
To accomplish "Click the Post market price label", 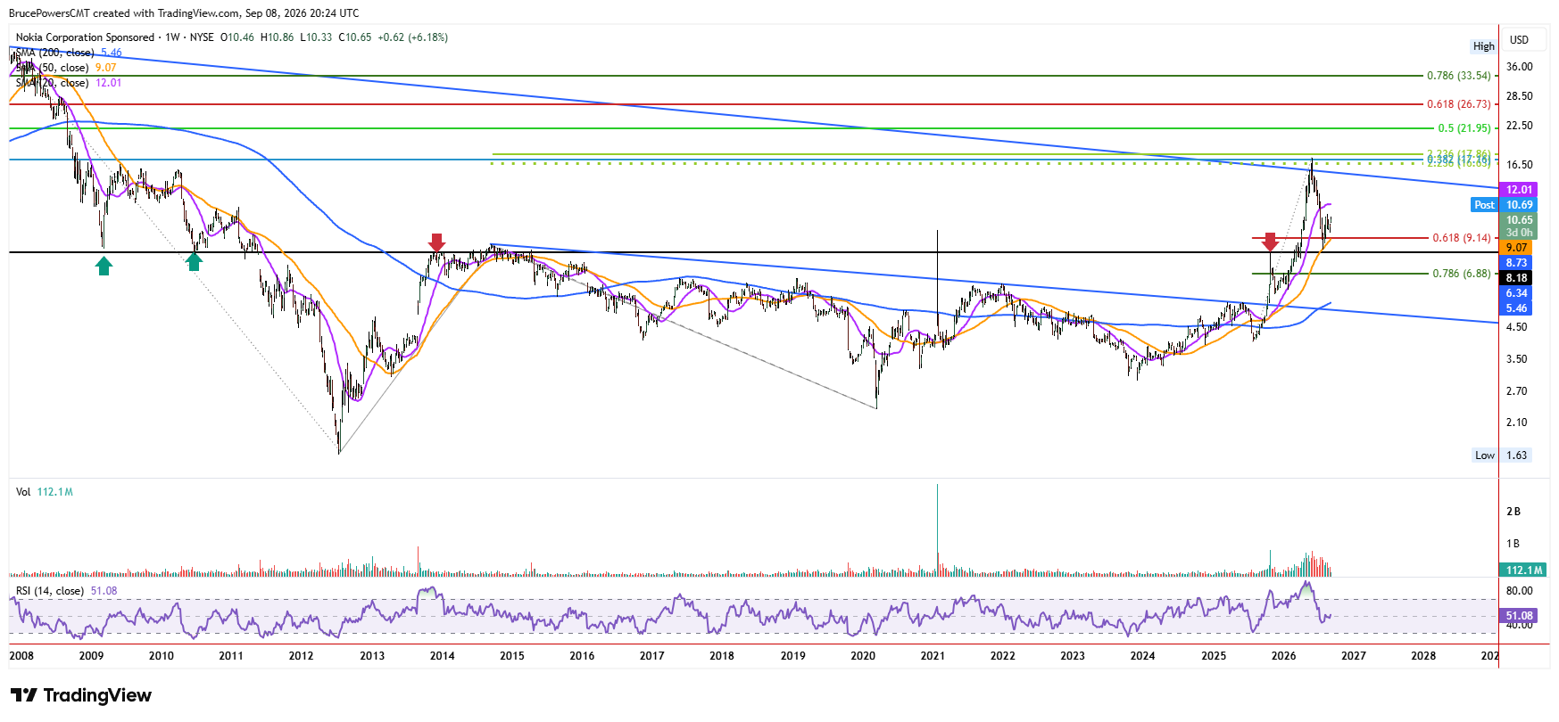I will (1484, 205).
